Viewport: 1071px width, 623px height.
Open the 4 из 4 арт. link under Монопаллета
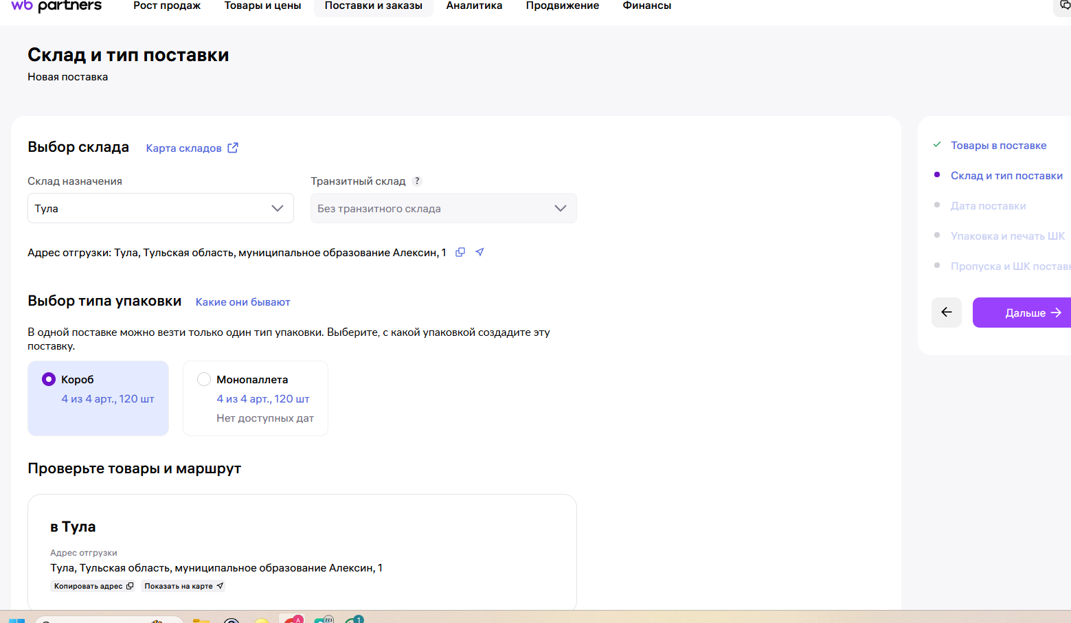point(263,399)
